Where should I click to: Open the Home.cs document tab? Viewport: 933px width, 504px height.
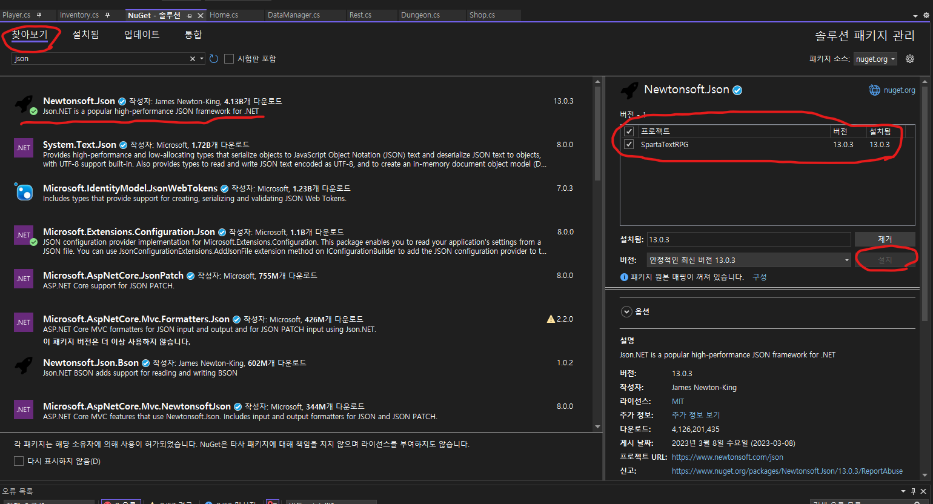click(224, 15)
